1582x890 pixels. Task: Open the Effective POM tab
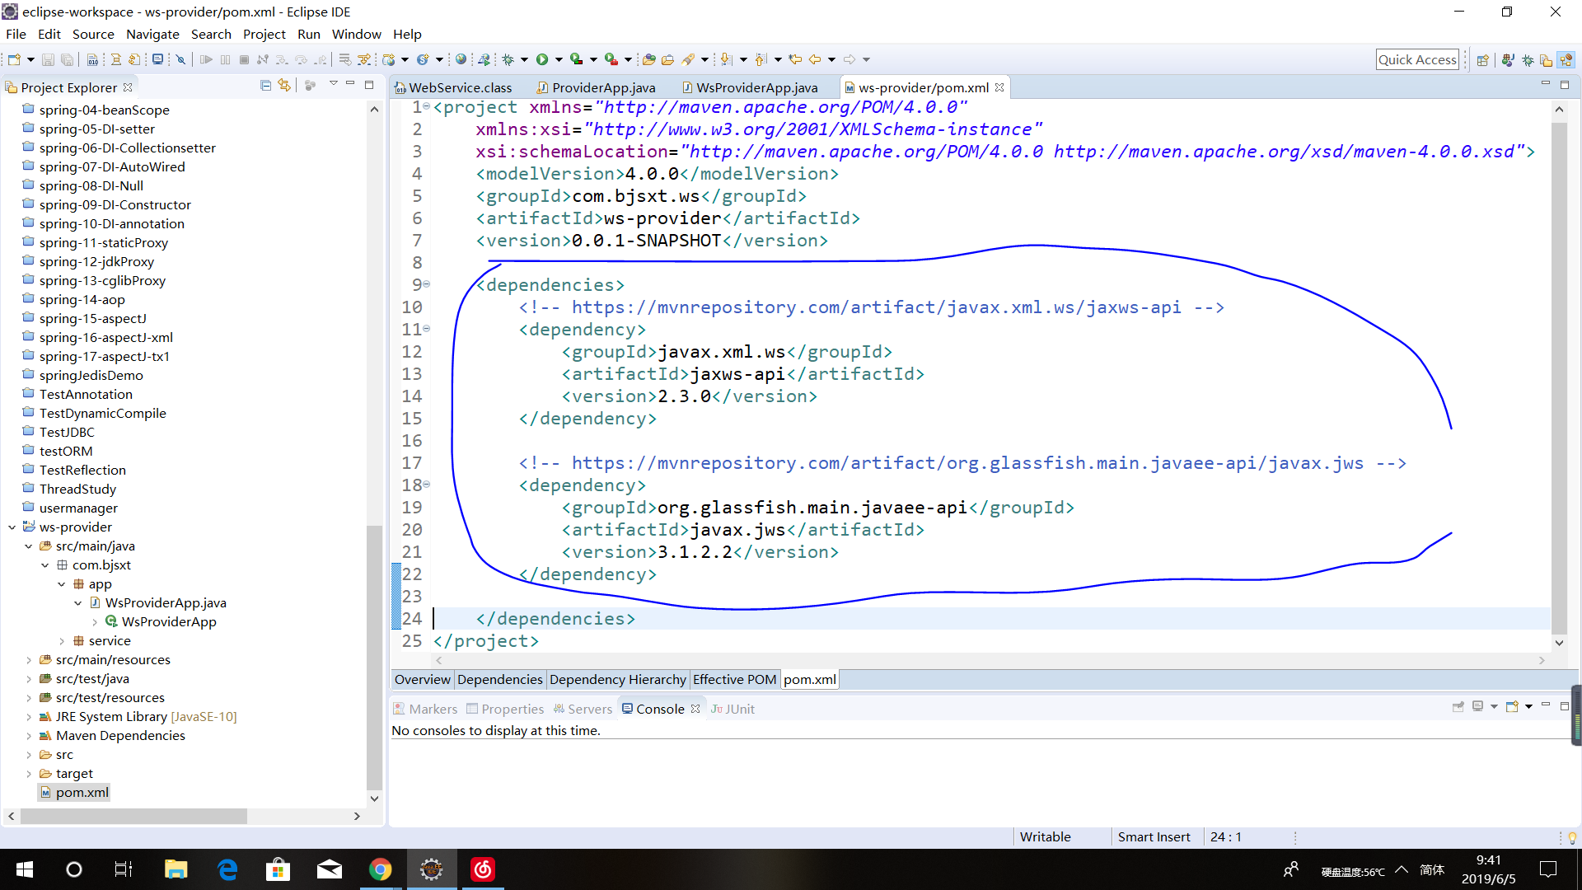click(734, 680)
